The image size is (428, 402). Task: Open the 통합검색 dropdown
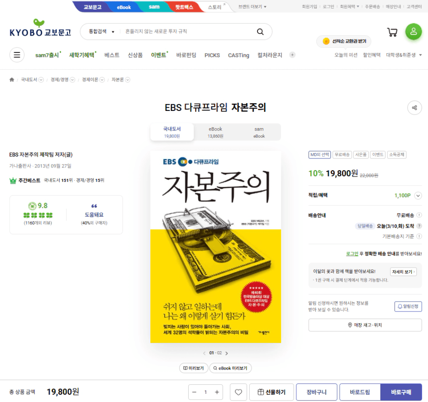coord(101,31)
